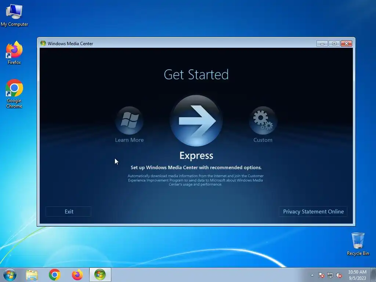Screen dimensions: 376x282
Task: Exit Windows Media Center setup
Action: pyautogui.click(x=68, y=211)
